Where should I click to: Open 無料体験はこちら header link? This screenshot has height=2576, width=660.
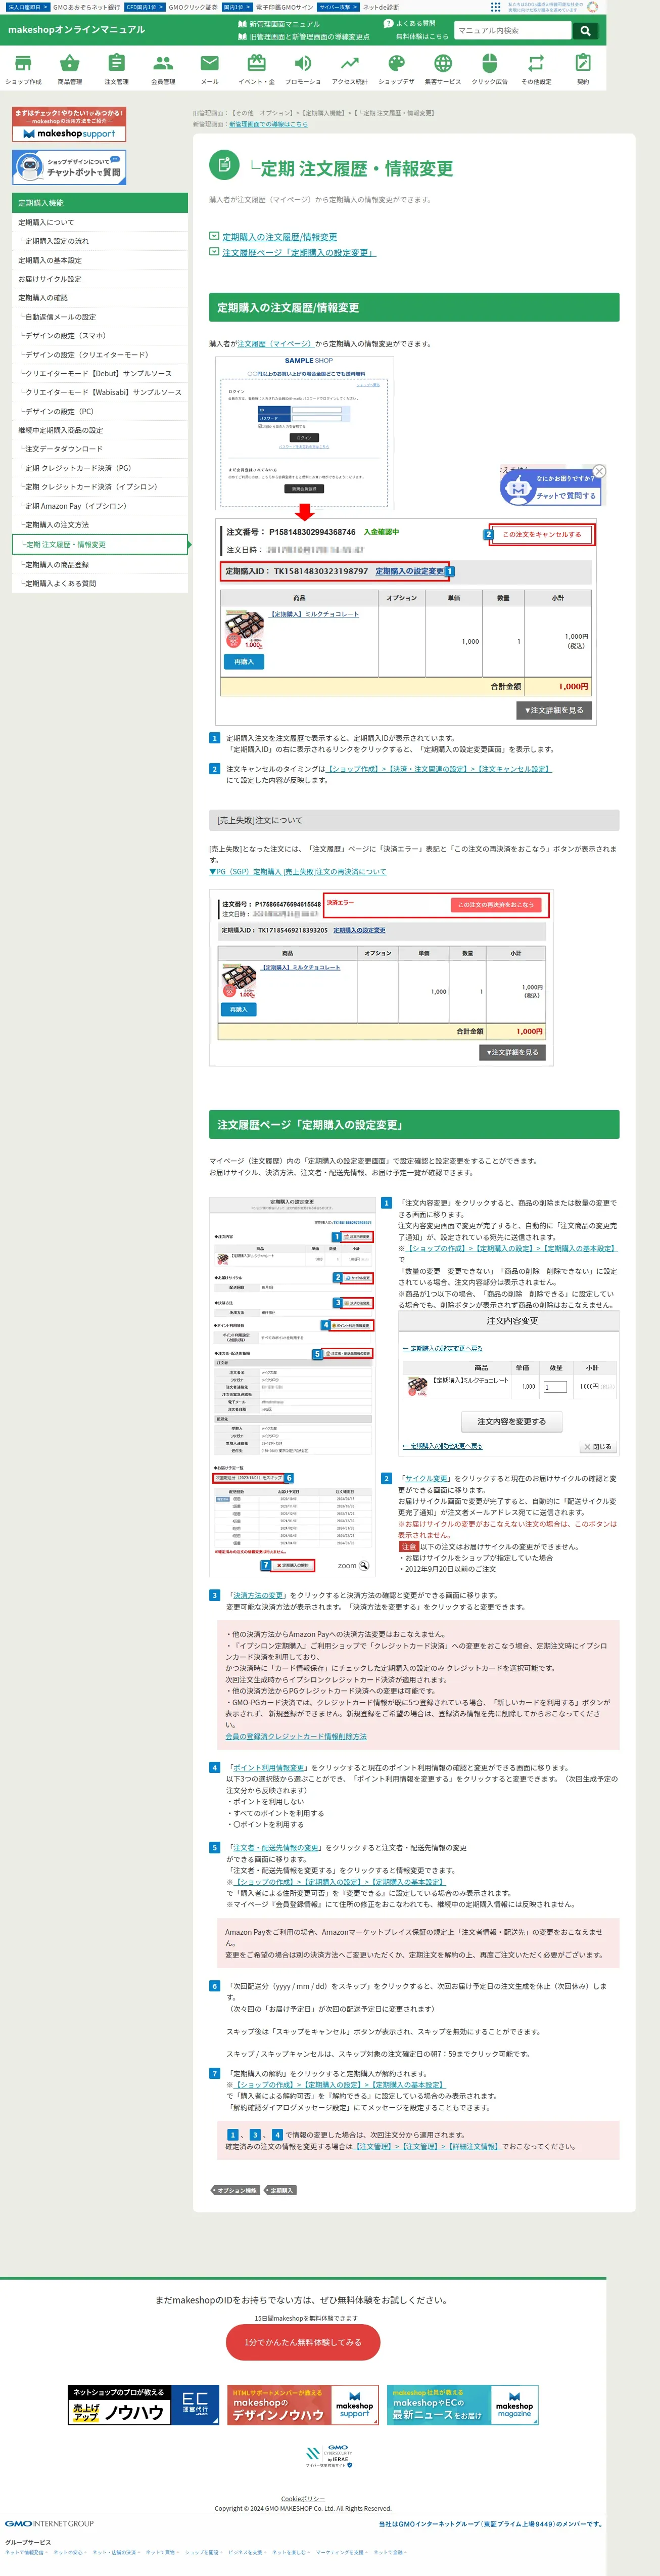coord(422,36)
